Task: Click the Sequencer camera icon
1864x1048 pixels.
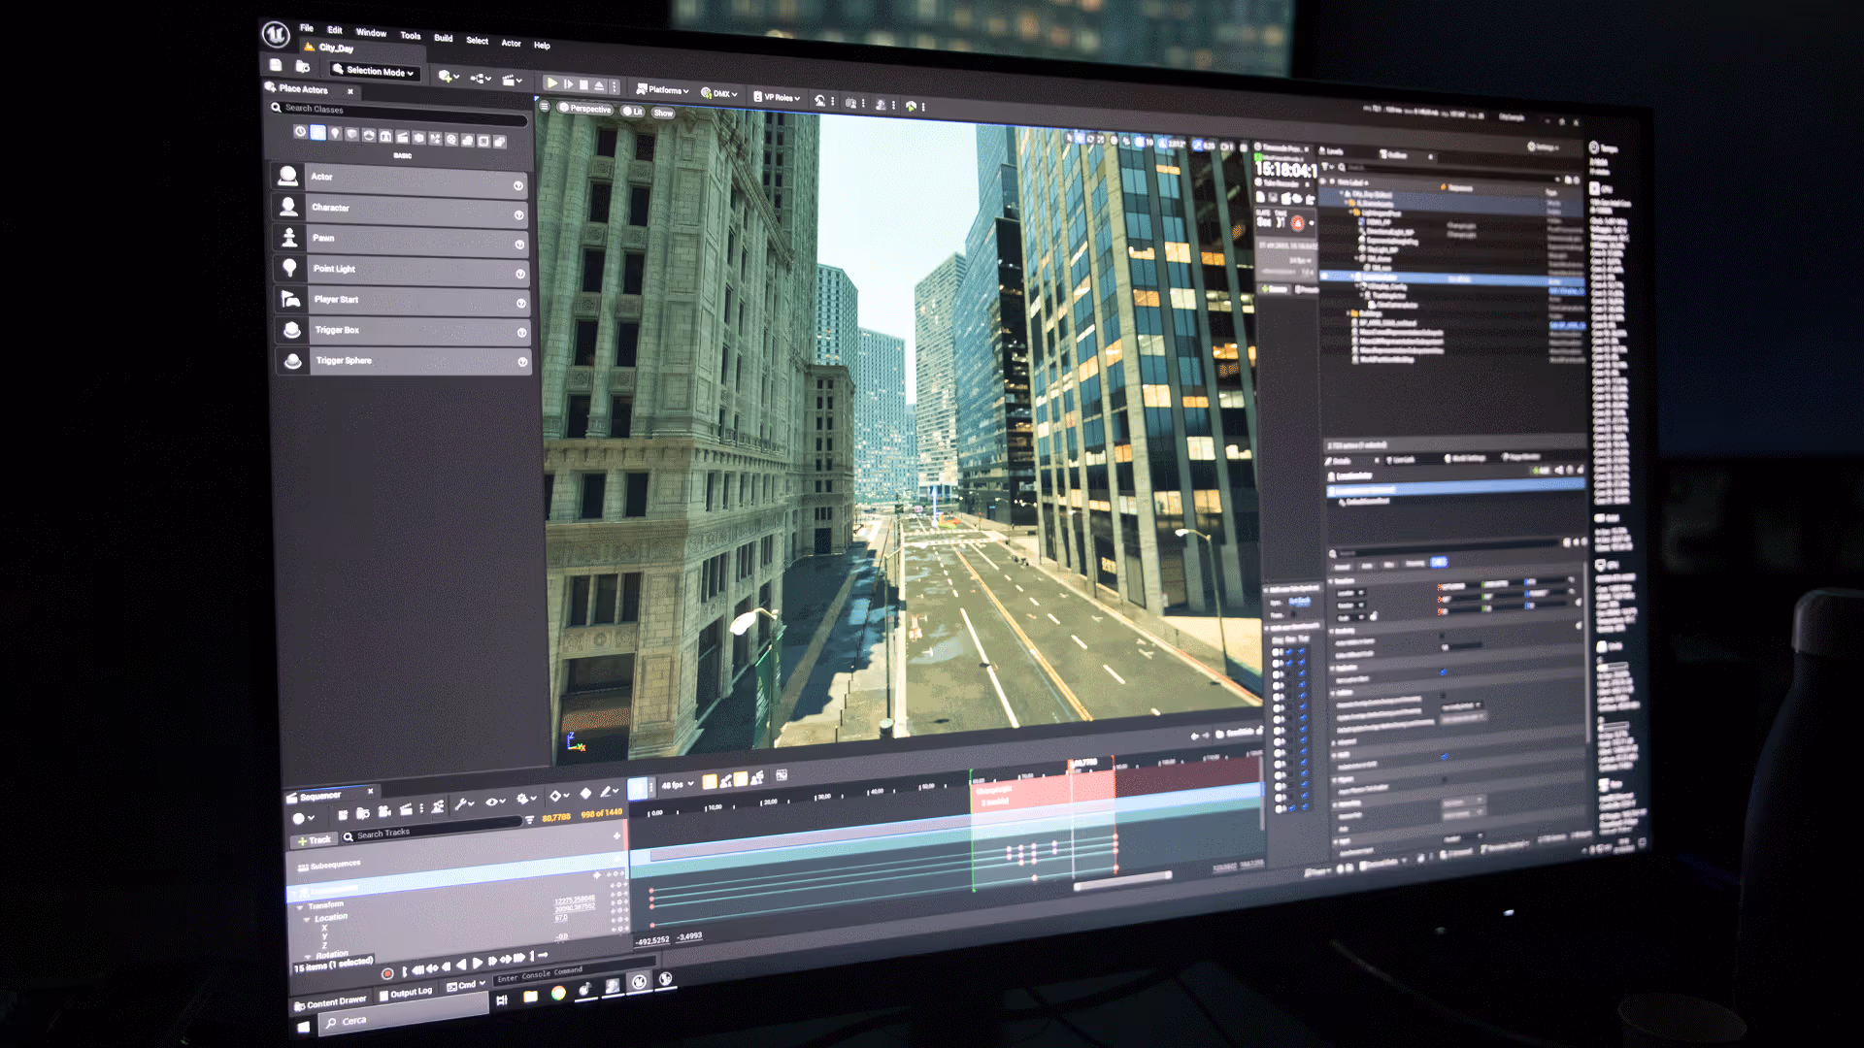Action: (384, 810)
